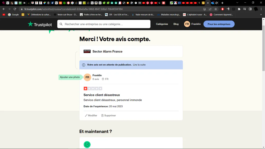Viewport: 265px width, 149px height.
Task: Open the red ad blocker extension
Action: point(222,9)
